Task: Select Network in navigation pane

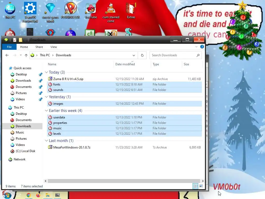Action: coord(19,159)
